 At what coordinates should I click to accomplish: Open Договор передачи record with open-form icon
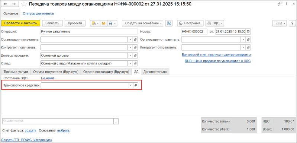pos(135,55)
